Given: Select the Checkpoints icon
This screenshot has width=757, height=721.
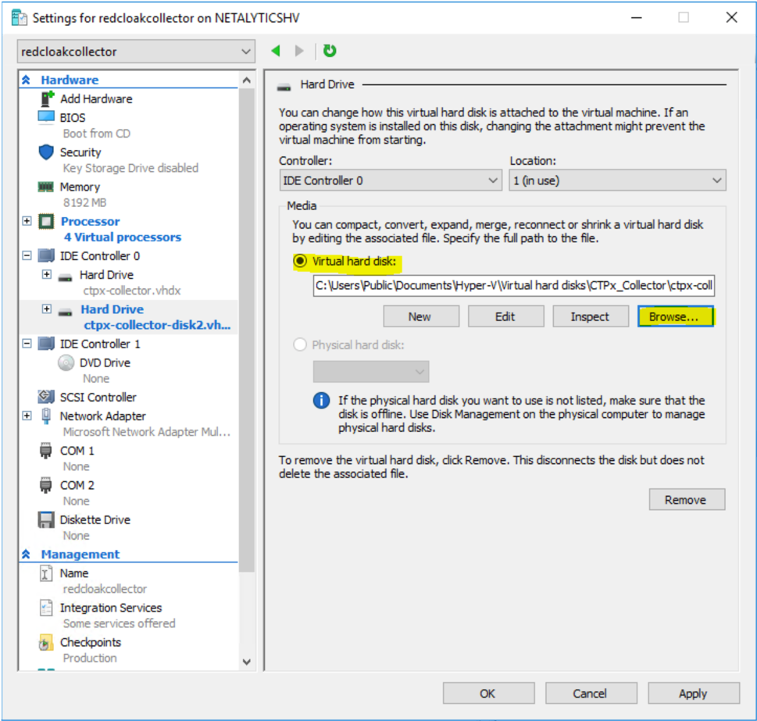Looking at the screenshot, I should [46, 642].
